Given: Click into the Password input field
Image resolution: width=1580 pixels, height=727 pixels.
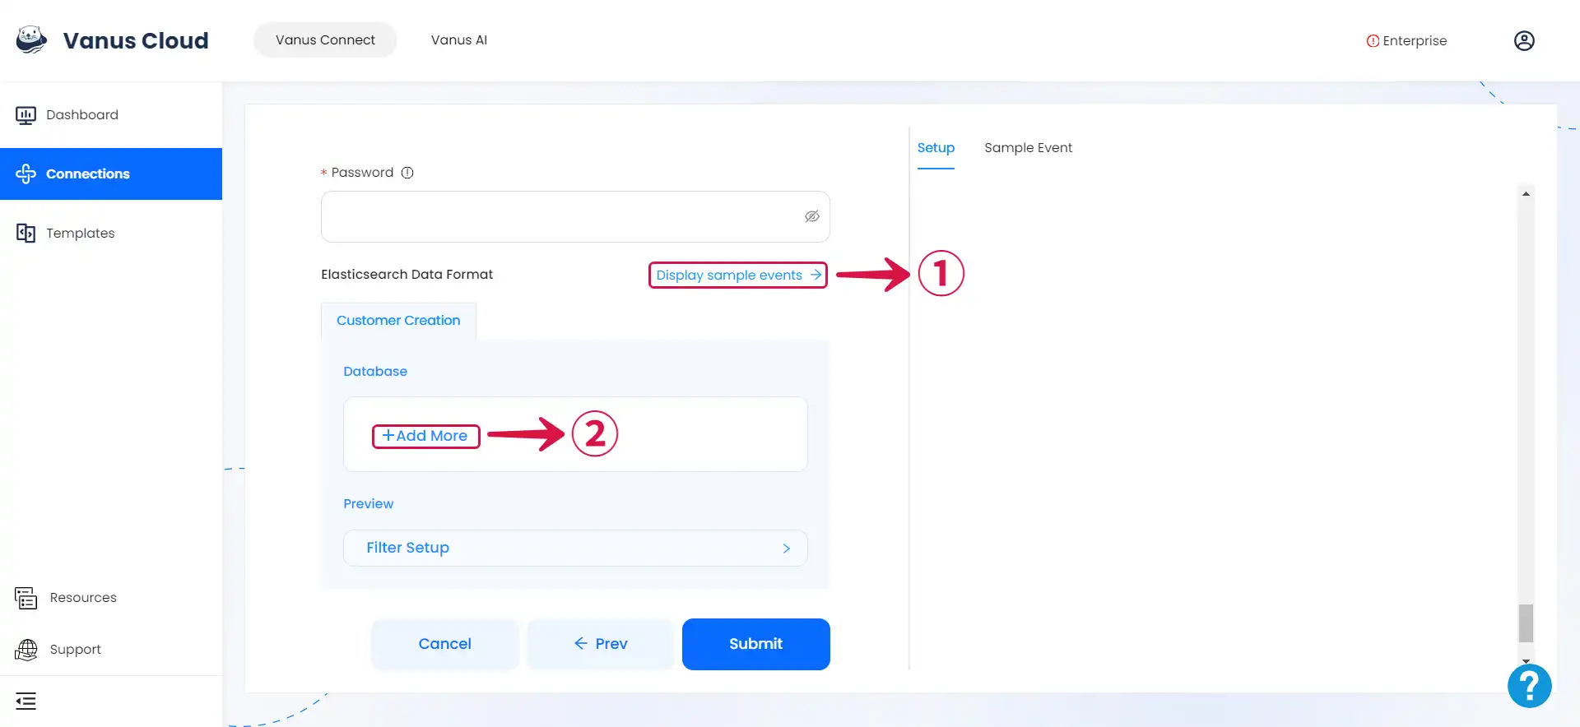Looking at the screenshot, I should click(575, 216).
